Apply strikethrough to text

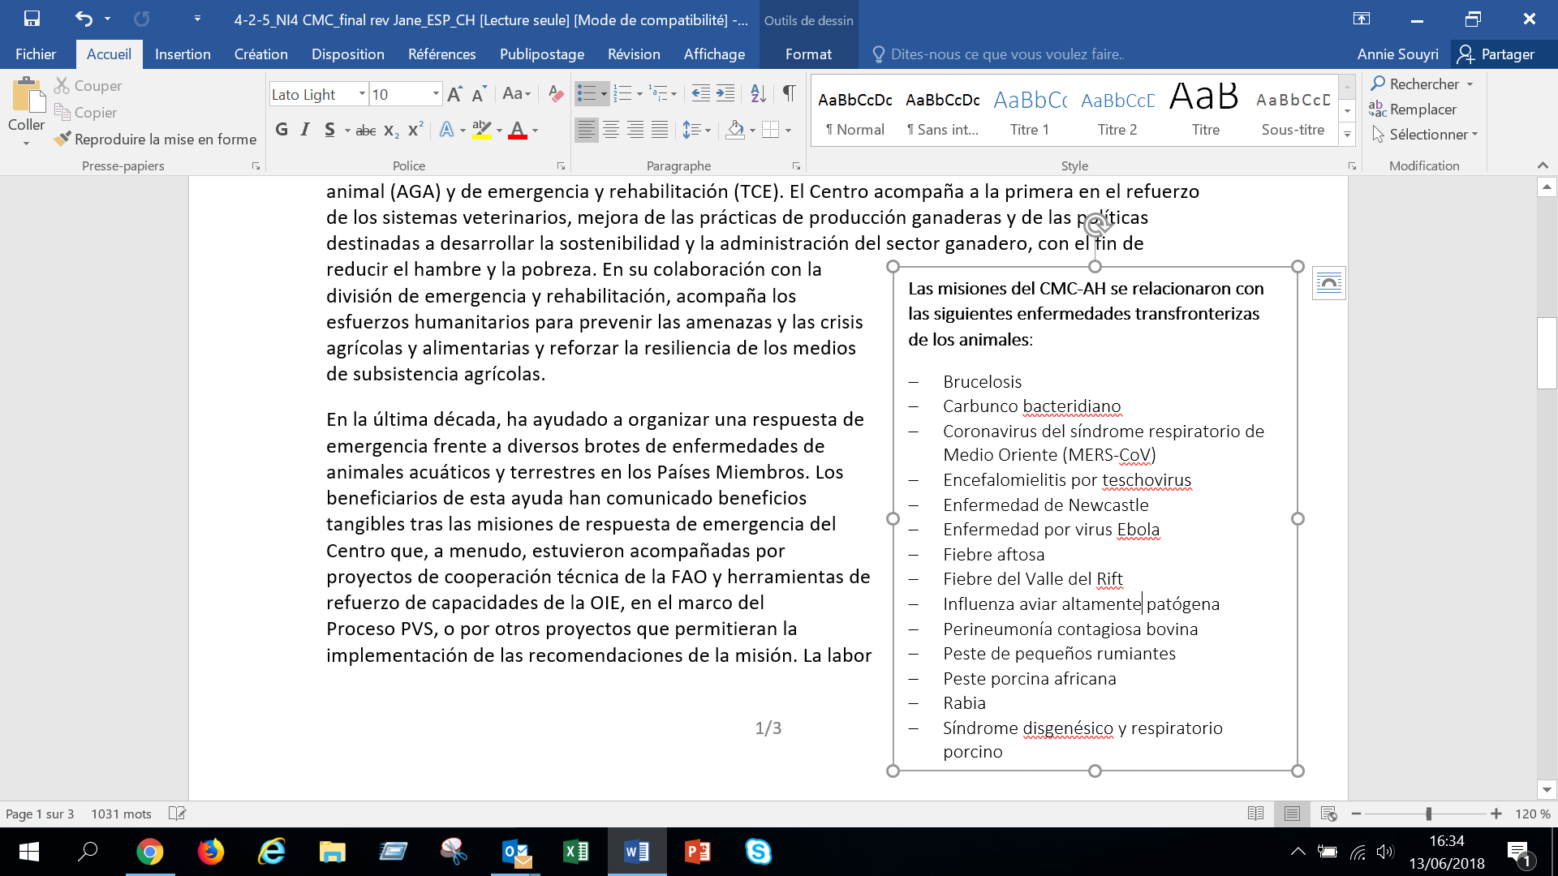[365, 130]
